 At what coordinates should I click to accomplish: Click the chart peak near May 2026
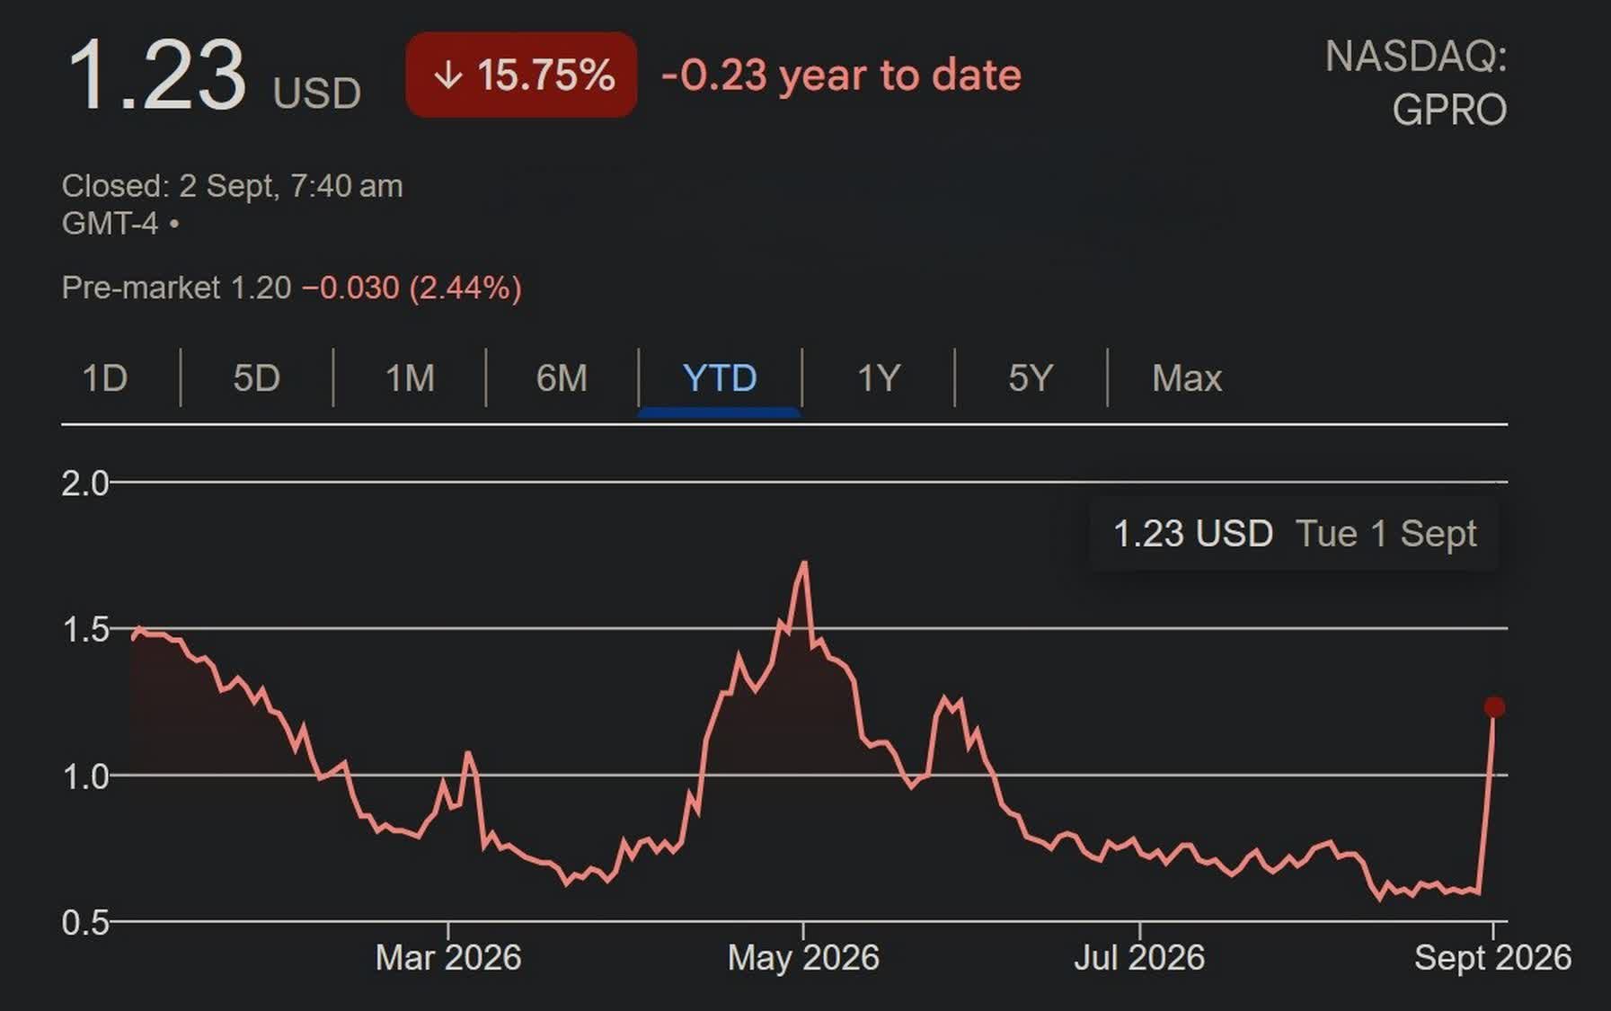tap(803, 564)
